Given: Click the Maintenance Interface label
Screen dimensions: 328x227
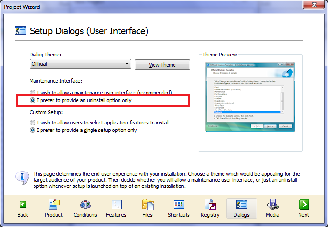Looking at the screenshot, I should coord(56,81).
